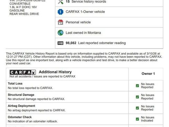The image size is (169, 127).
Task: Select '1.8L I4 F DOHC 16V' engine text
Action: 23,7
